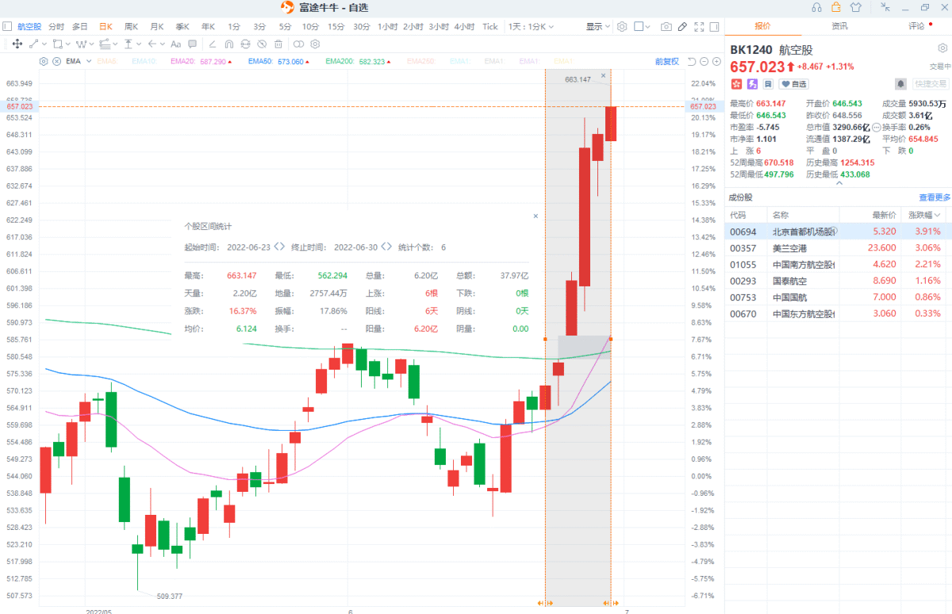Select the rectangle shape drawing tool
Screen dimensions: 952x614
57,44
